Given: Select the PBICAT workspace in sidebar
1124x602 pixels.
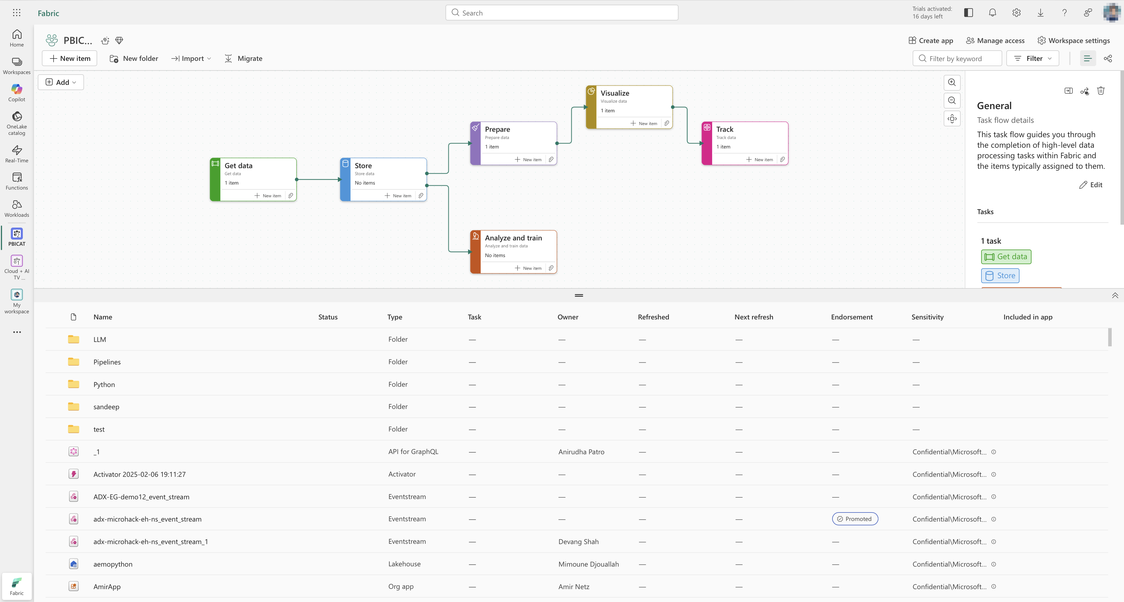Looking at the screenshot, I should [17, 237].
